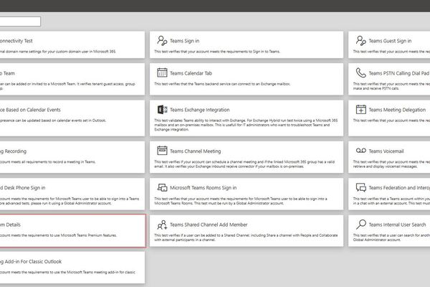The height and width of the screenshot is (287, 430).
Task: Click the Teams Guest Sign in icon
Action: click(x=361, y=41)
